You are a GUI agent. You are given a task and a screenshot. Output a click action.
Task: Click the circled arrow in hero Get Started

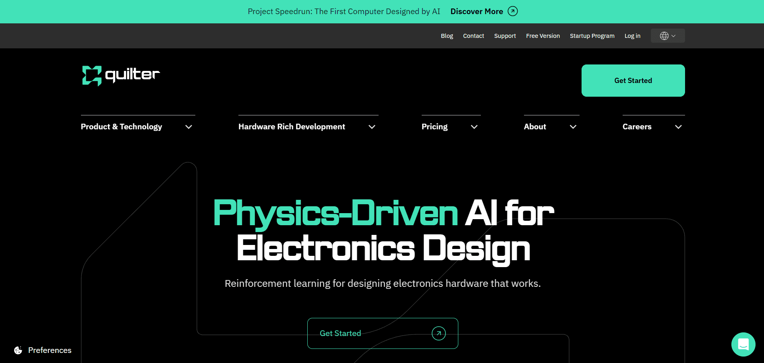pyautogui.click(x=439, y=333)
